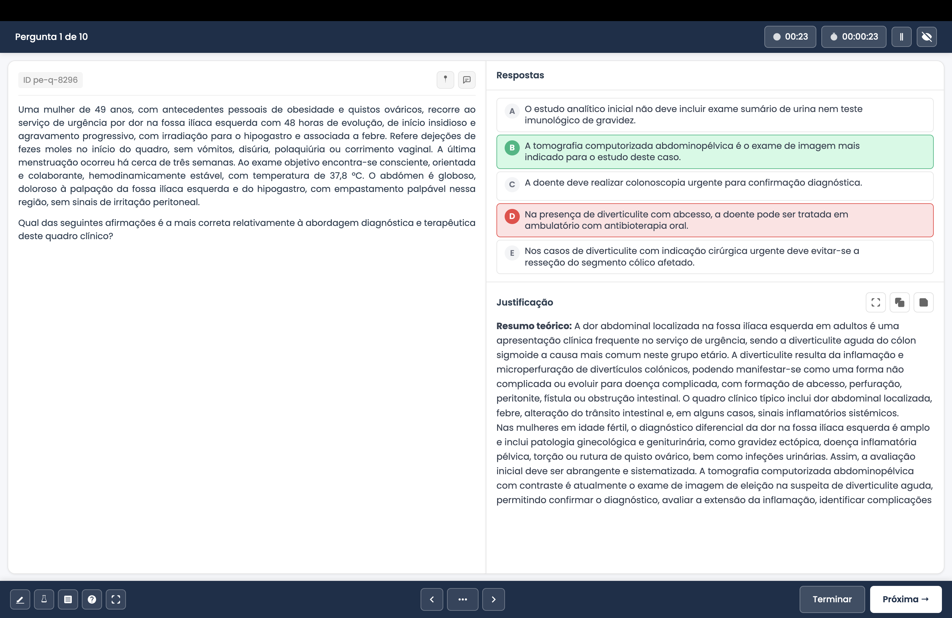Click the copy justification icon
This screenshot has height=618, width=952.
(900, 302)
